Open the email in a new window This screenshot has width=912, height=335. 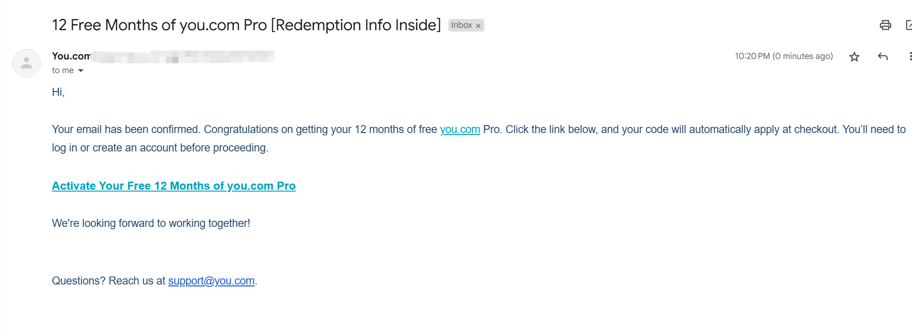tap(909, 25)
